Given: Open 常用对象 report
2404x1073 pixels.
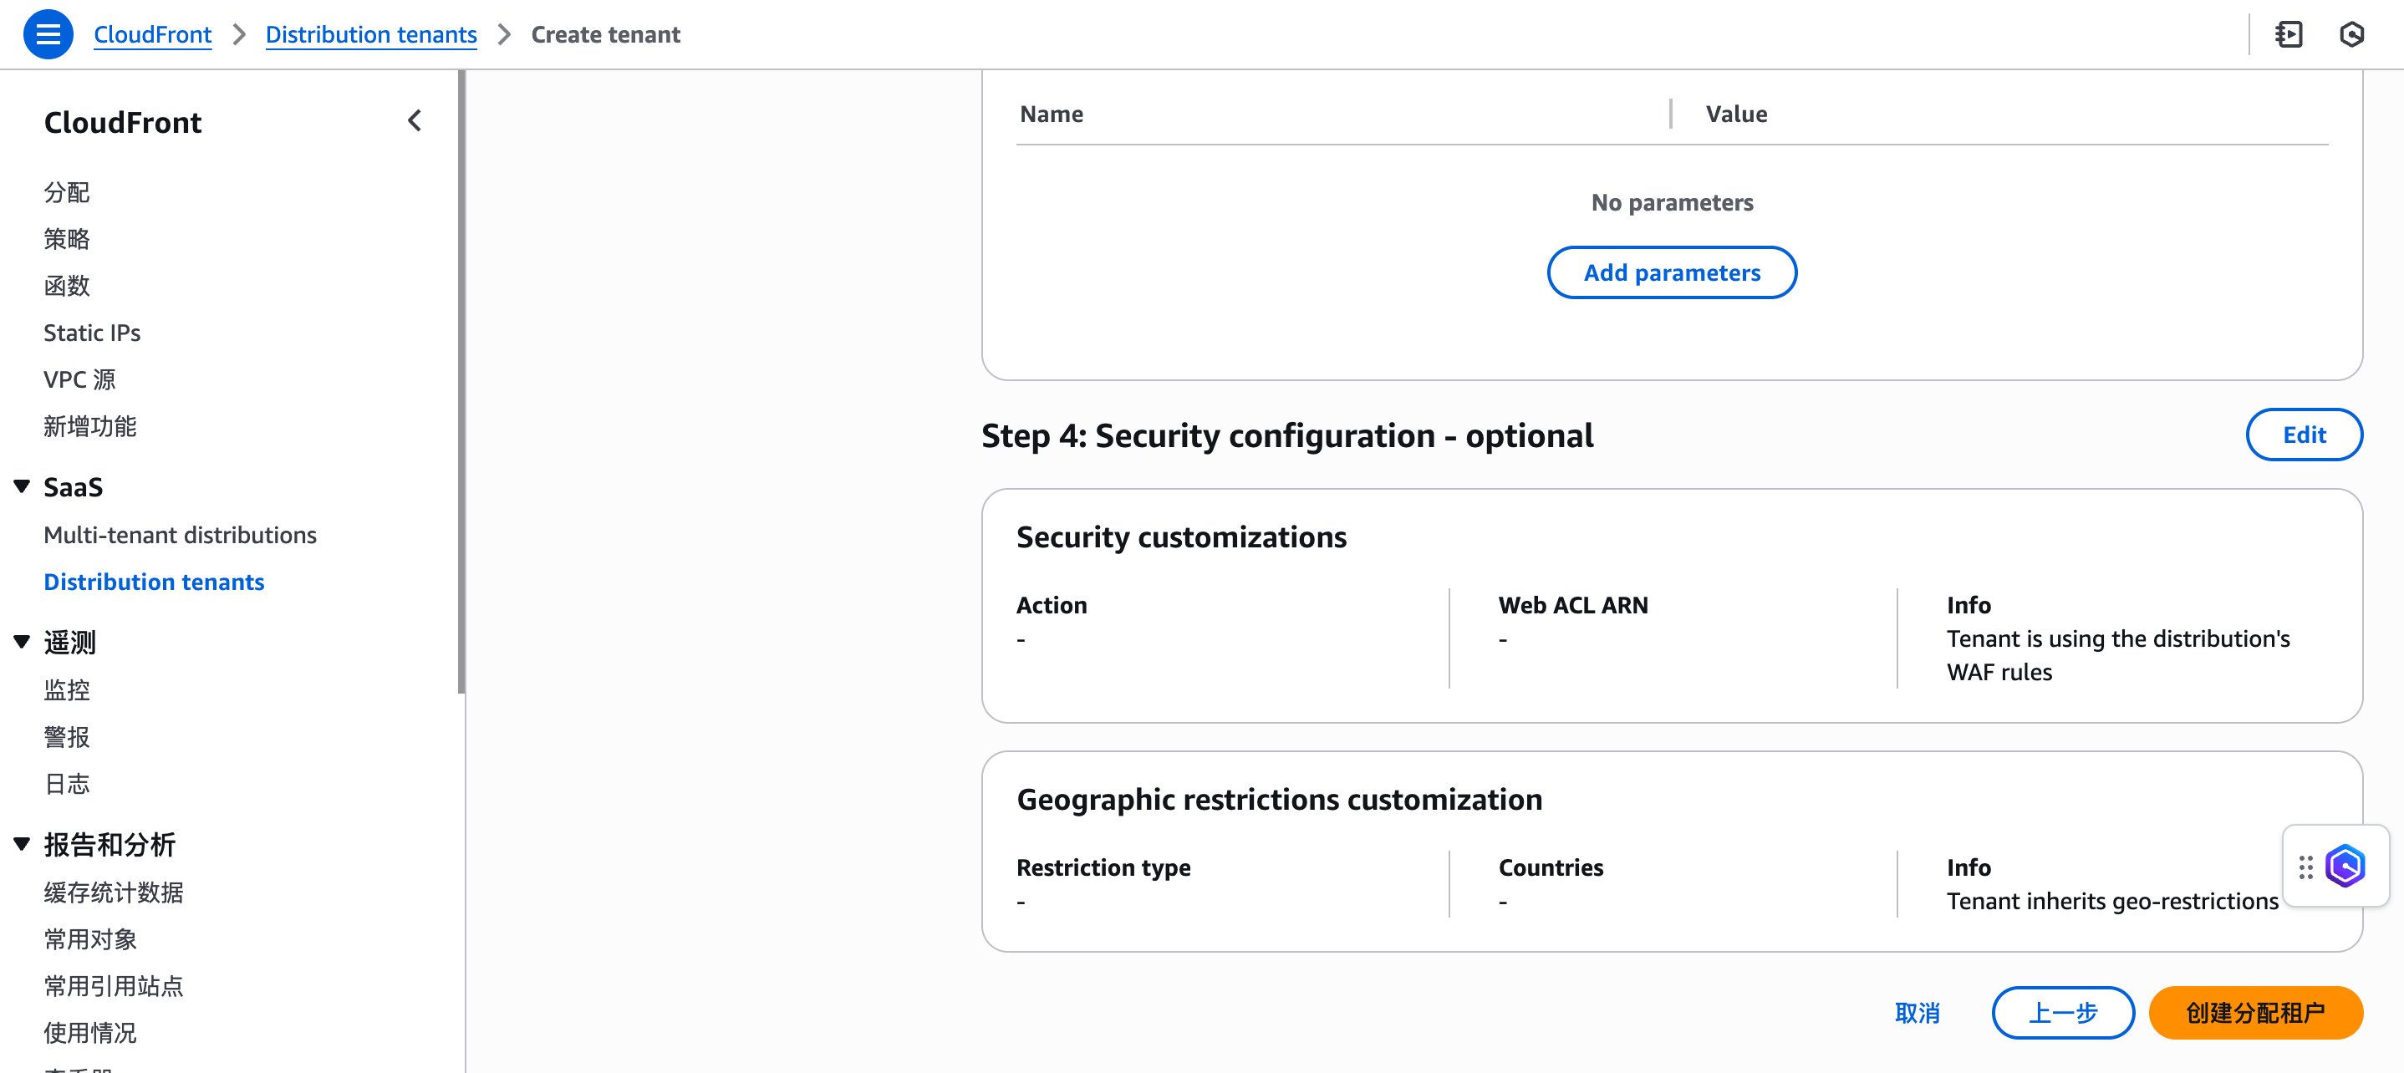Looking at the screenshot, I should pyautogui.click(x=90, y=939).
